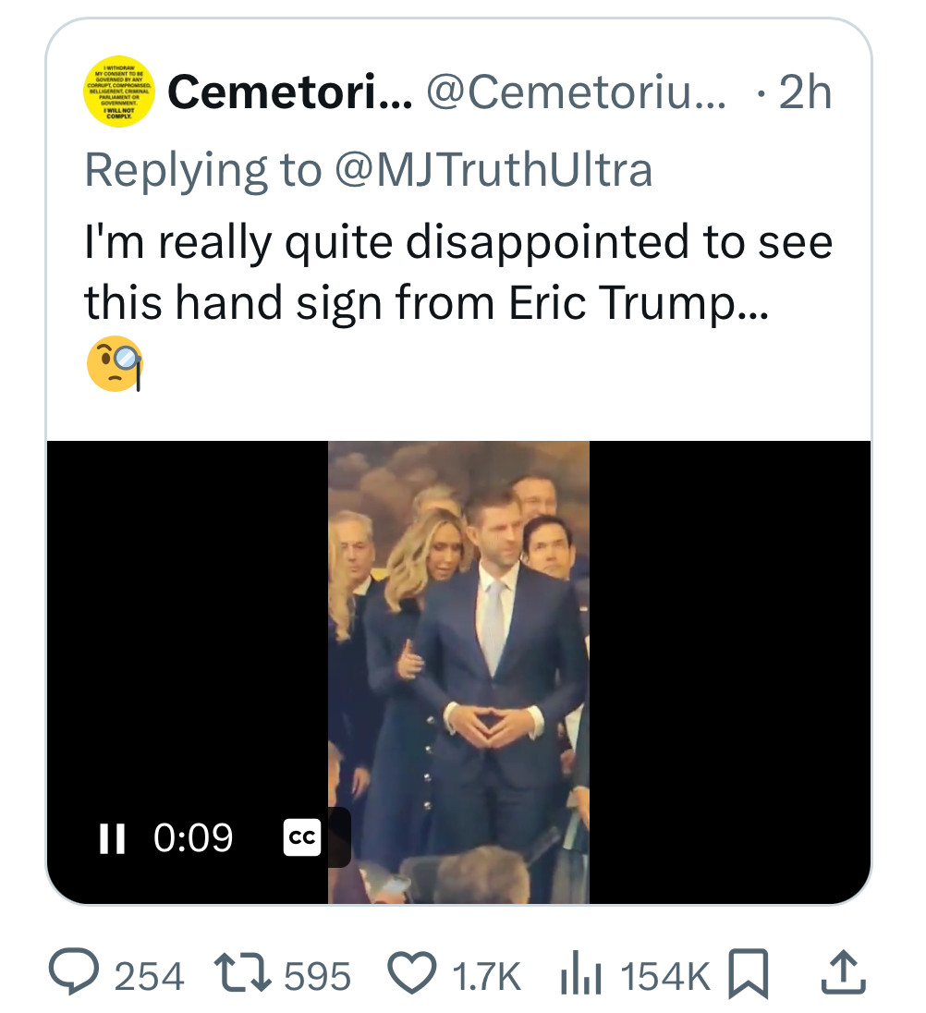Image resolution: width=926 pixels, height=1013 pixels.
Task: Open the tweet's "2h" timestamp
Action: (x=806, y=92)
